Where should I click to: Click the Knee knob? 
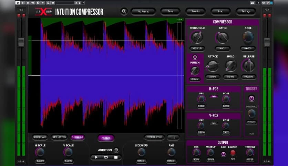click(248, 37)
